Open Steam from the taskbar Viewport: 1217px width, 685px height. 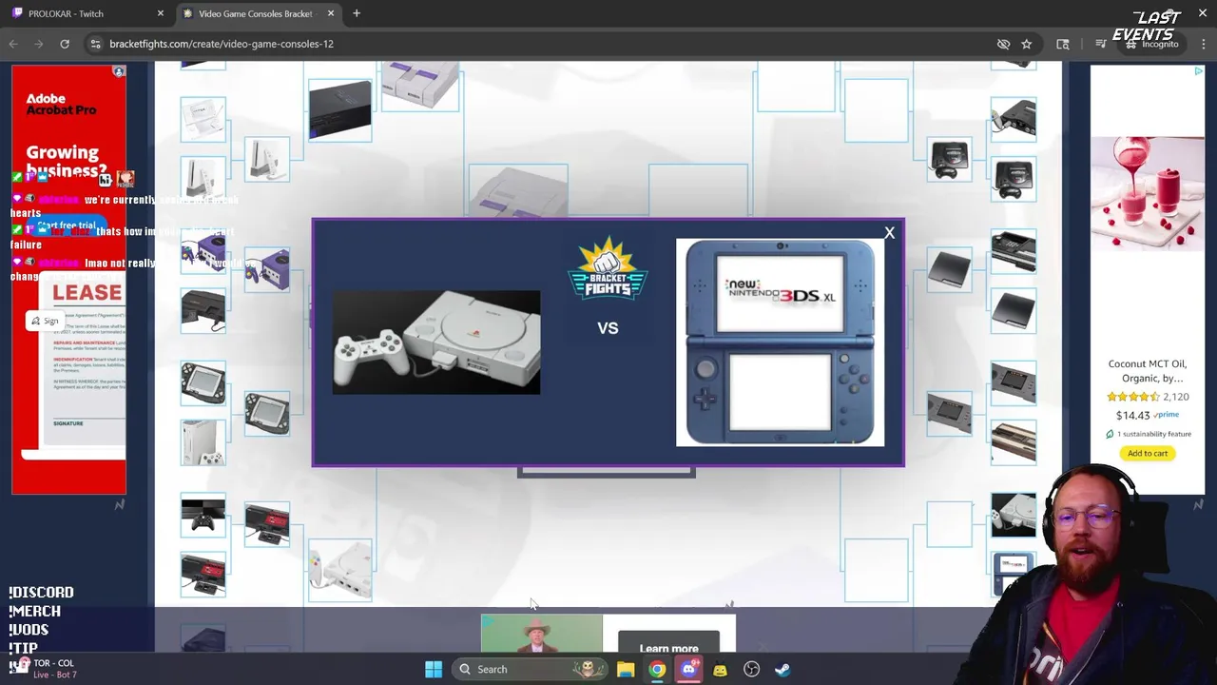click(x=782, y=669)
